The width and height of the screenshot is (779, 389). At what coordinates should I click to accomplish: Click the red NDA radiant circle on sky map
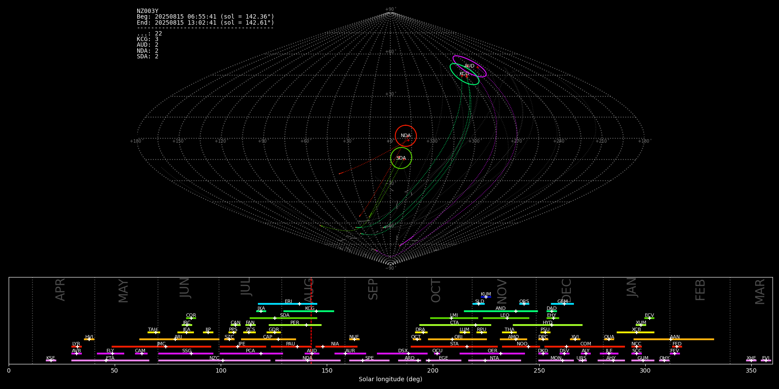click(x=406, y=136)
